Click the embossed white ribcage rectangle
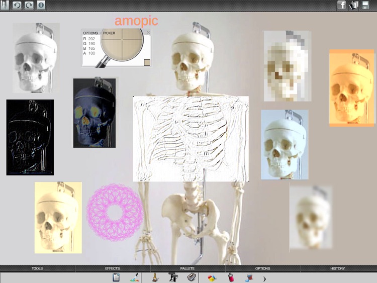Viewport: 377px width, 283px height. point(191,139)
